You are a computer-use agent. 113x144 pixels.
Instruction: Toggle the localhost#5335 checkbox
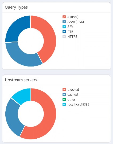pos(64,104)
